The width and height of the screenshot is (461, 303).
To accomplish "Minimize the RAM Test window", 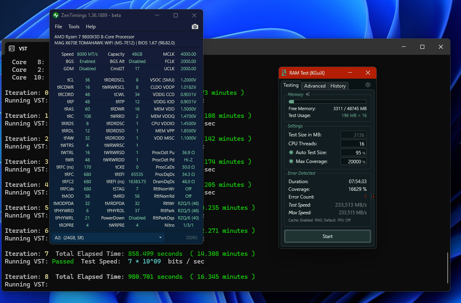I will pos(350,73).
